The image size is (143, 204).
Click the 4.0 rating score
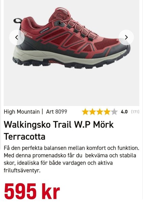124,112
